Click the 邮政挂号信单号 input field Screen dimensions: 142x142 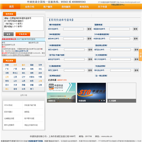click(x=74, y=60)
